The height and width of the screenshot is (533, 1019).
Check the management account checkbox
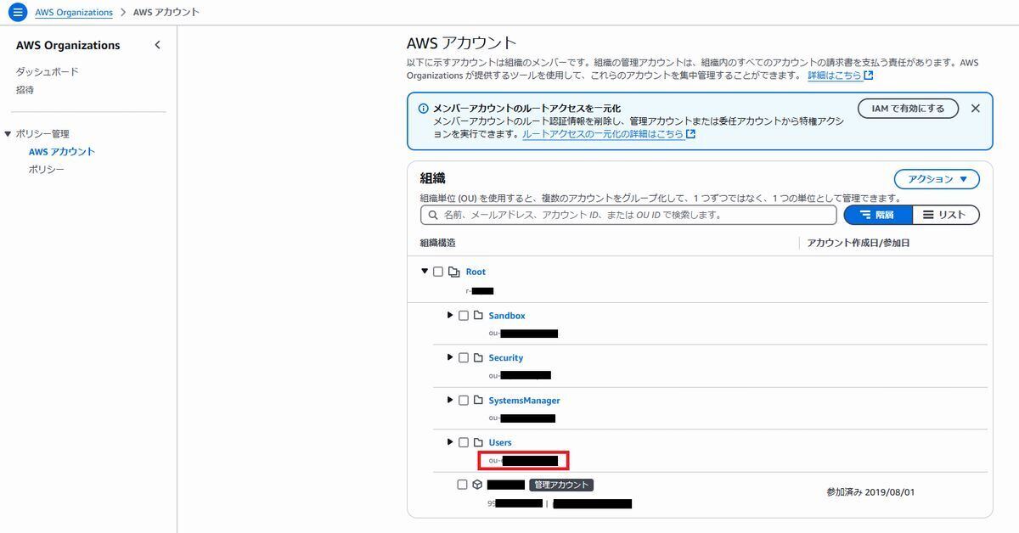pyautogui.click(x=462, y=485)
